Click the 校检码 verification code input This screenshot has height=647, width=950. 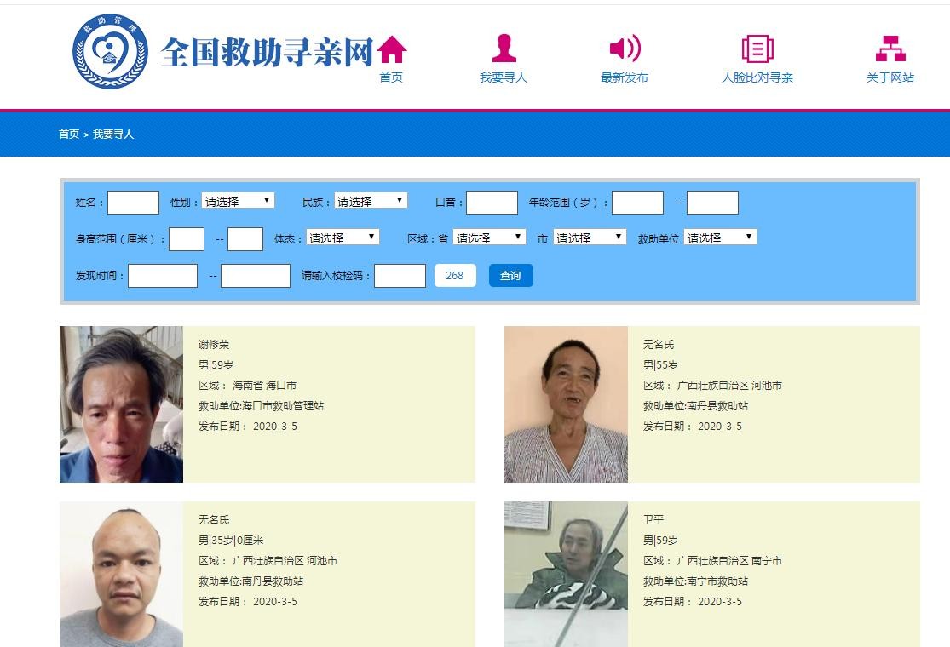click(x=400, y=276)
